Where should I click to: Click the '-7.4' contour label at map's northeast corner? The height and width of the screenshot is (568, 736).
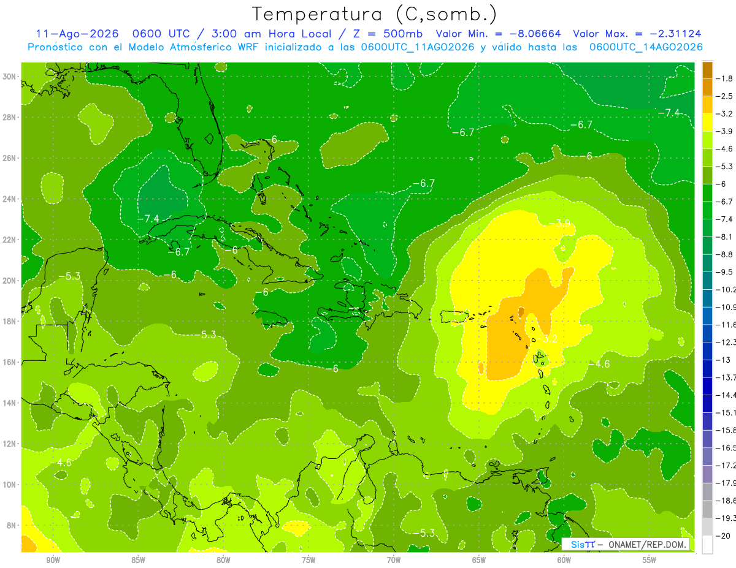click(x=668, y=112)
